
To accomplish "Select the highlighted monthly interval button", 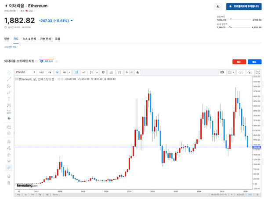I will pyautogui.click(x=57, y=72).
